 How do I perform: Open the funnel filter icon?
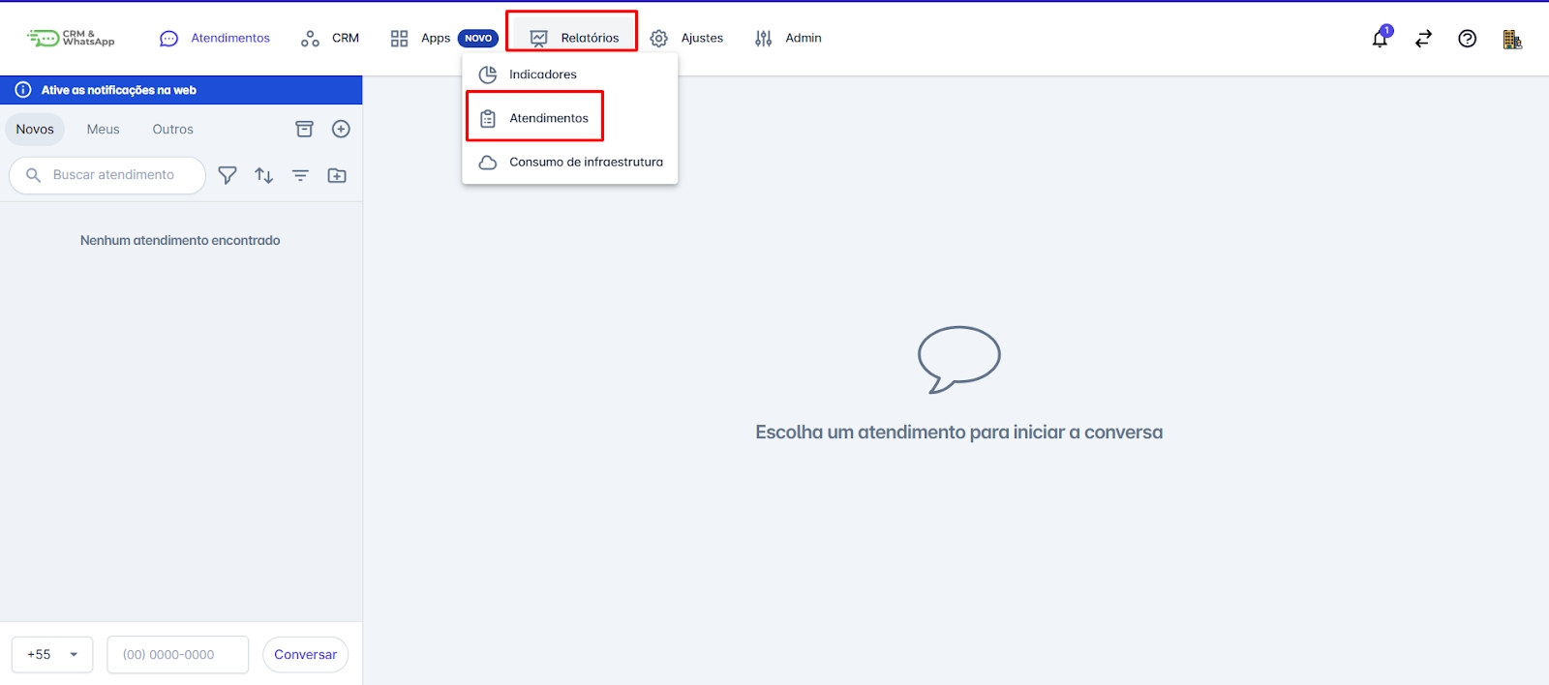228,175
